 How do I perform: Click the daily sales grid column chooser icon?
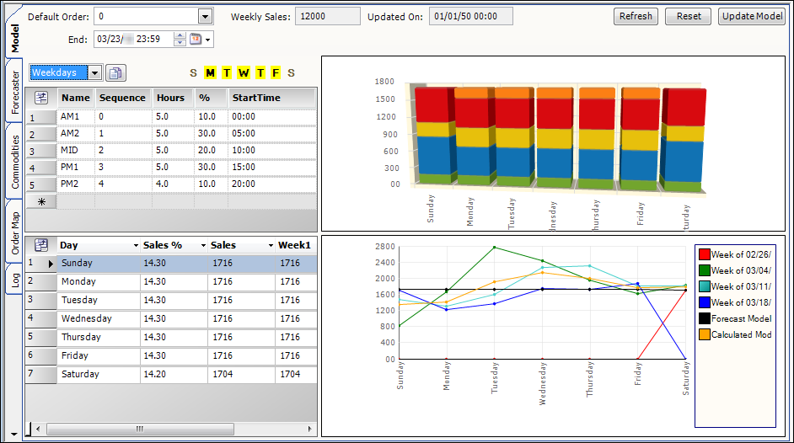click(41, 245)
